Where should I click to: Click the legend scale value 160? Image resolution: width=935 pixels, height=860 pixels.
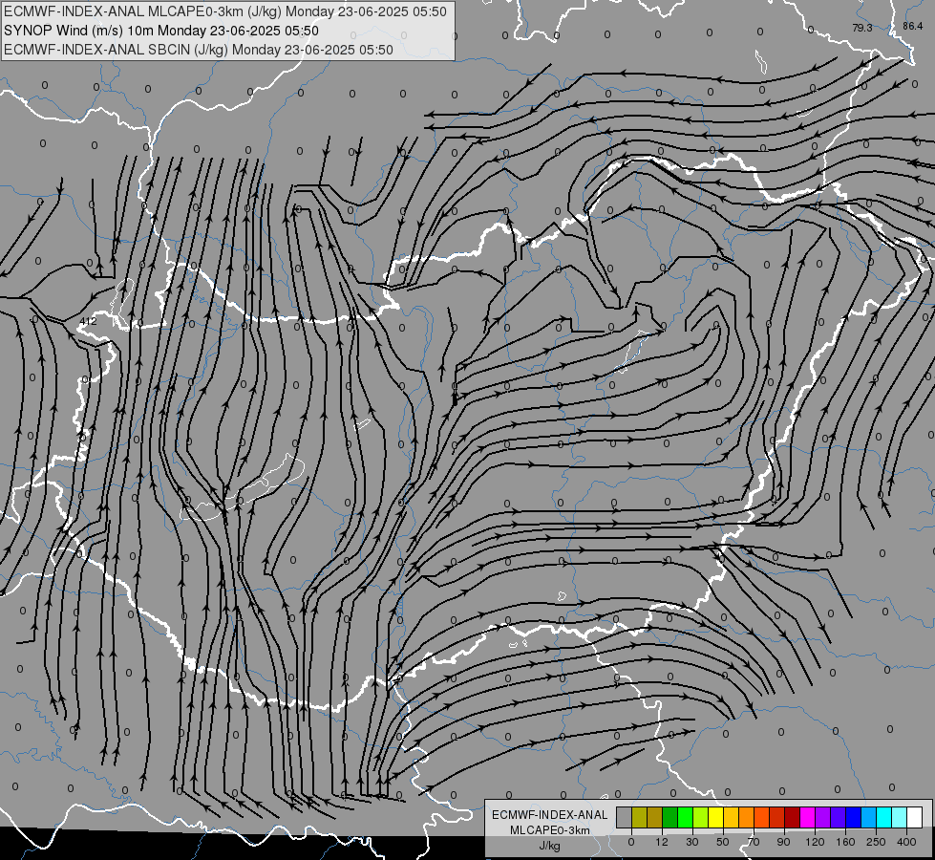tap(845, 842)
